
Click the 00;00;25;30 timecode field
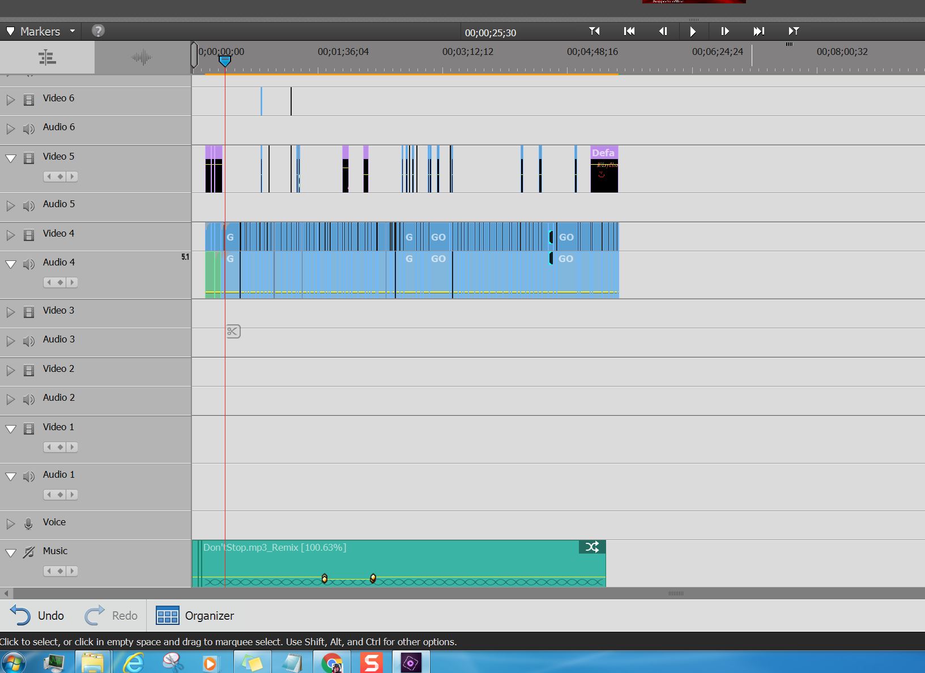pyautogui.click(x=491, y=33)
